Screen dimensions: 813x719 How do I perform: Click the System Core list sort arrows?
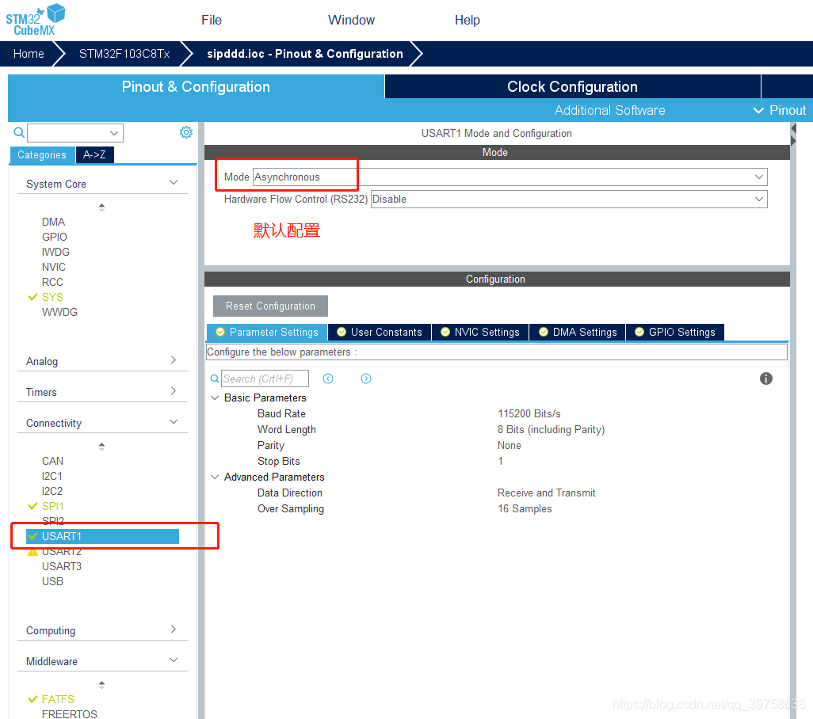tap(101, 207)
